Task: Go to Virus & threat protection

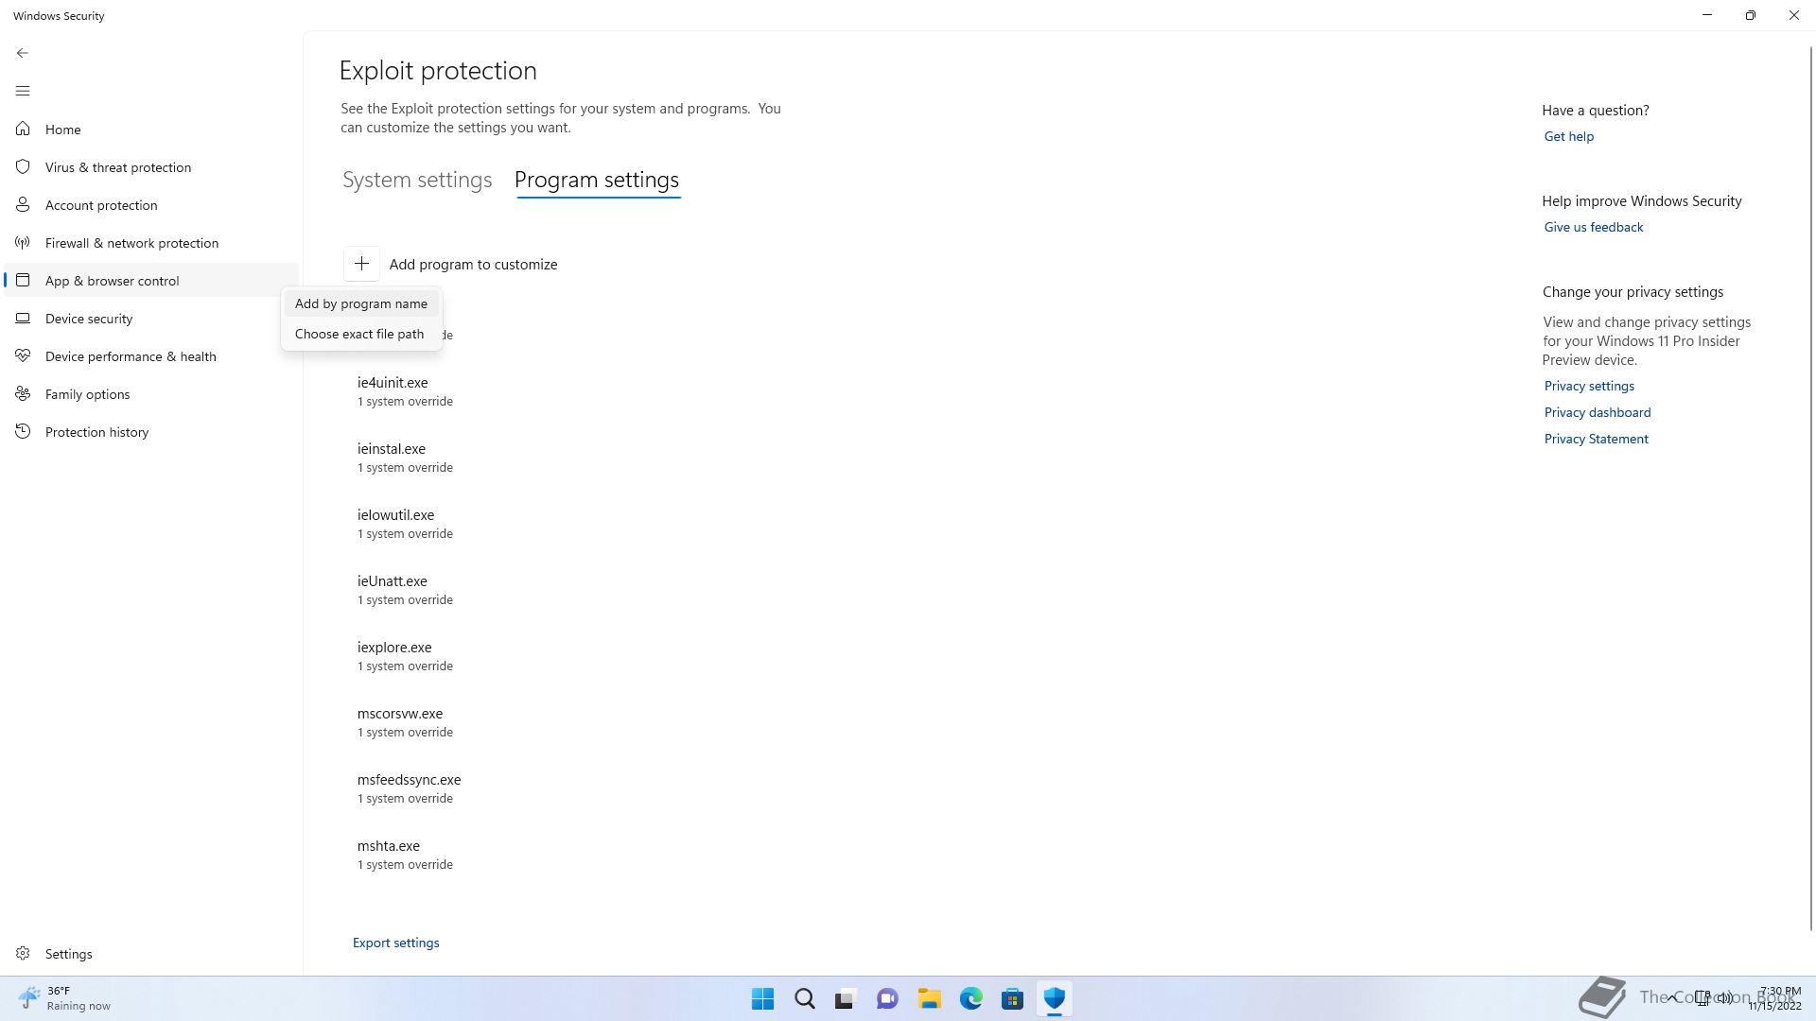Action: tap(151, 167)
